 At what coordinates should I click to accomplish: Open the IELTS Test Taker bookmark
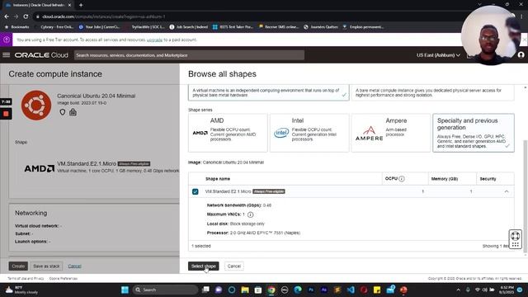(x=233, y=27)
